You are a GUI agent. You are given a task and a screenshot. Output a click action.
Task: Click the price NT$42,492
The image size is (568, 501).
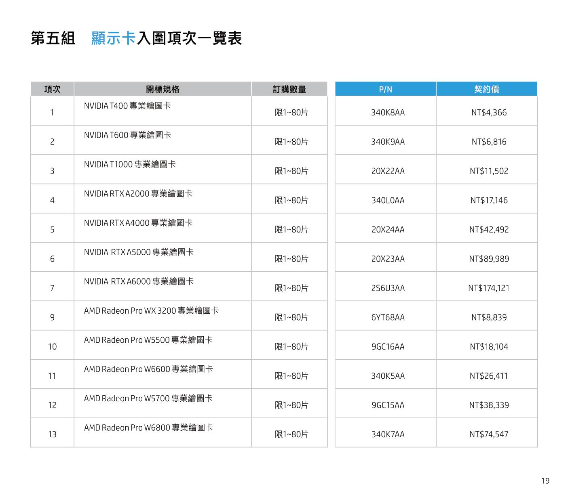tap(489, 230)
